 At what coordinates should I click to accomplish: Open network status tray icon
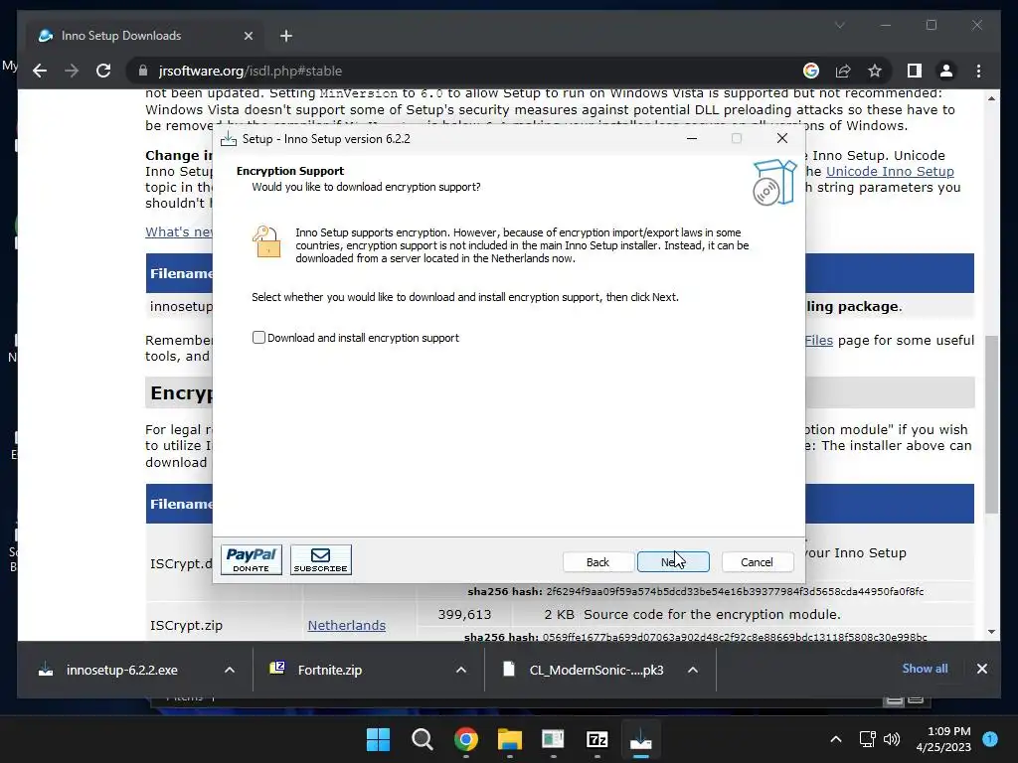point(867,739)
